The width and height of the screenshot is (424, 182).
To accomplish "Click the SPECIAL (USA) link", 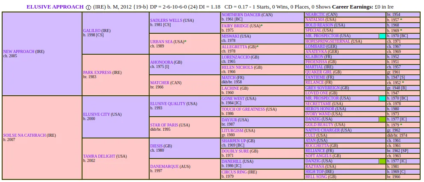I will pos(313,30).
